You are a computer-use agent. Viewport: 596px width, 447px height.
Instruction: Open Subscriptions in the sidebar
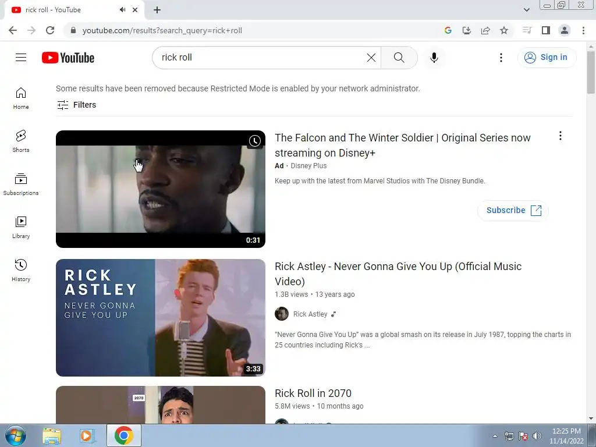21,185
